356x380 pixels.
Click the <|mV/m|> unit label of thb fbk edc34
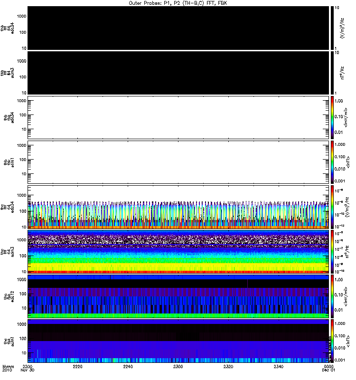click(346, 117)
